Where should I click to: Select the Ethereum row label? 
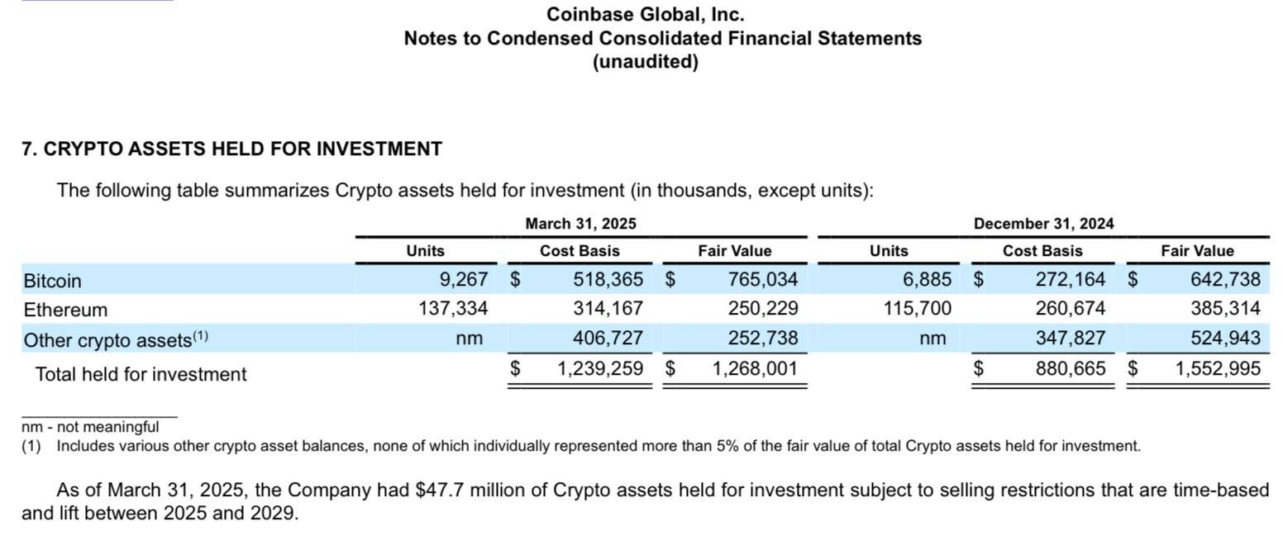65,310
